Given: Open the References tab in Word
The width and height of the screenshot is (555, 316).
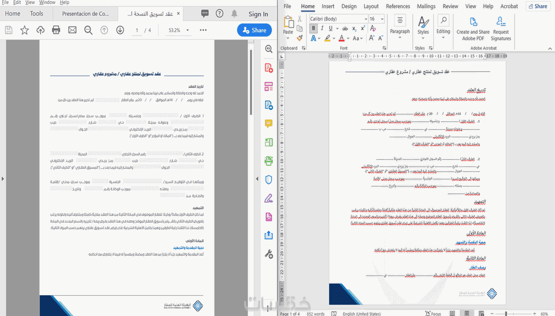Looking at the screenshot, I should point(398,6).
